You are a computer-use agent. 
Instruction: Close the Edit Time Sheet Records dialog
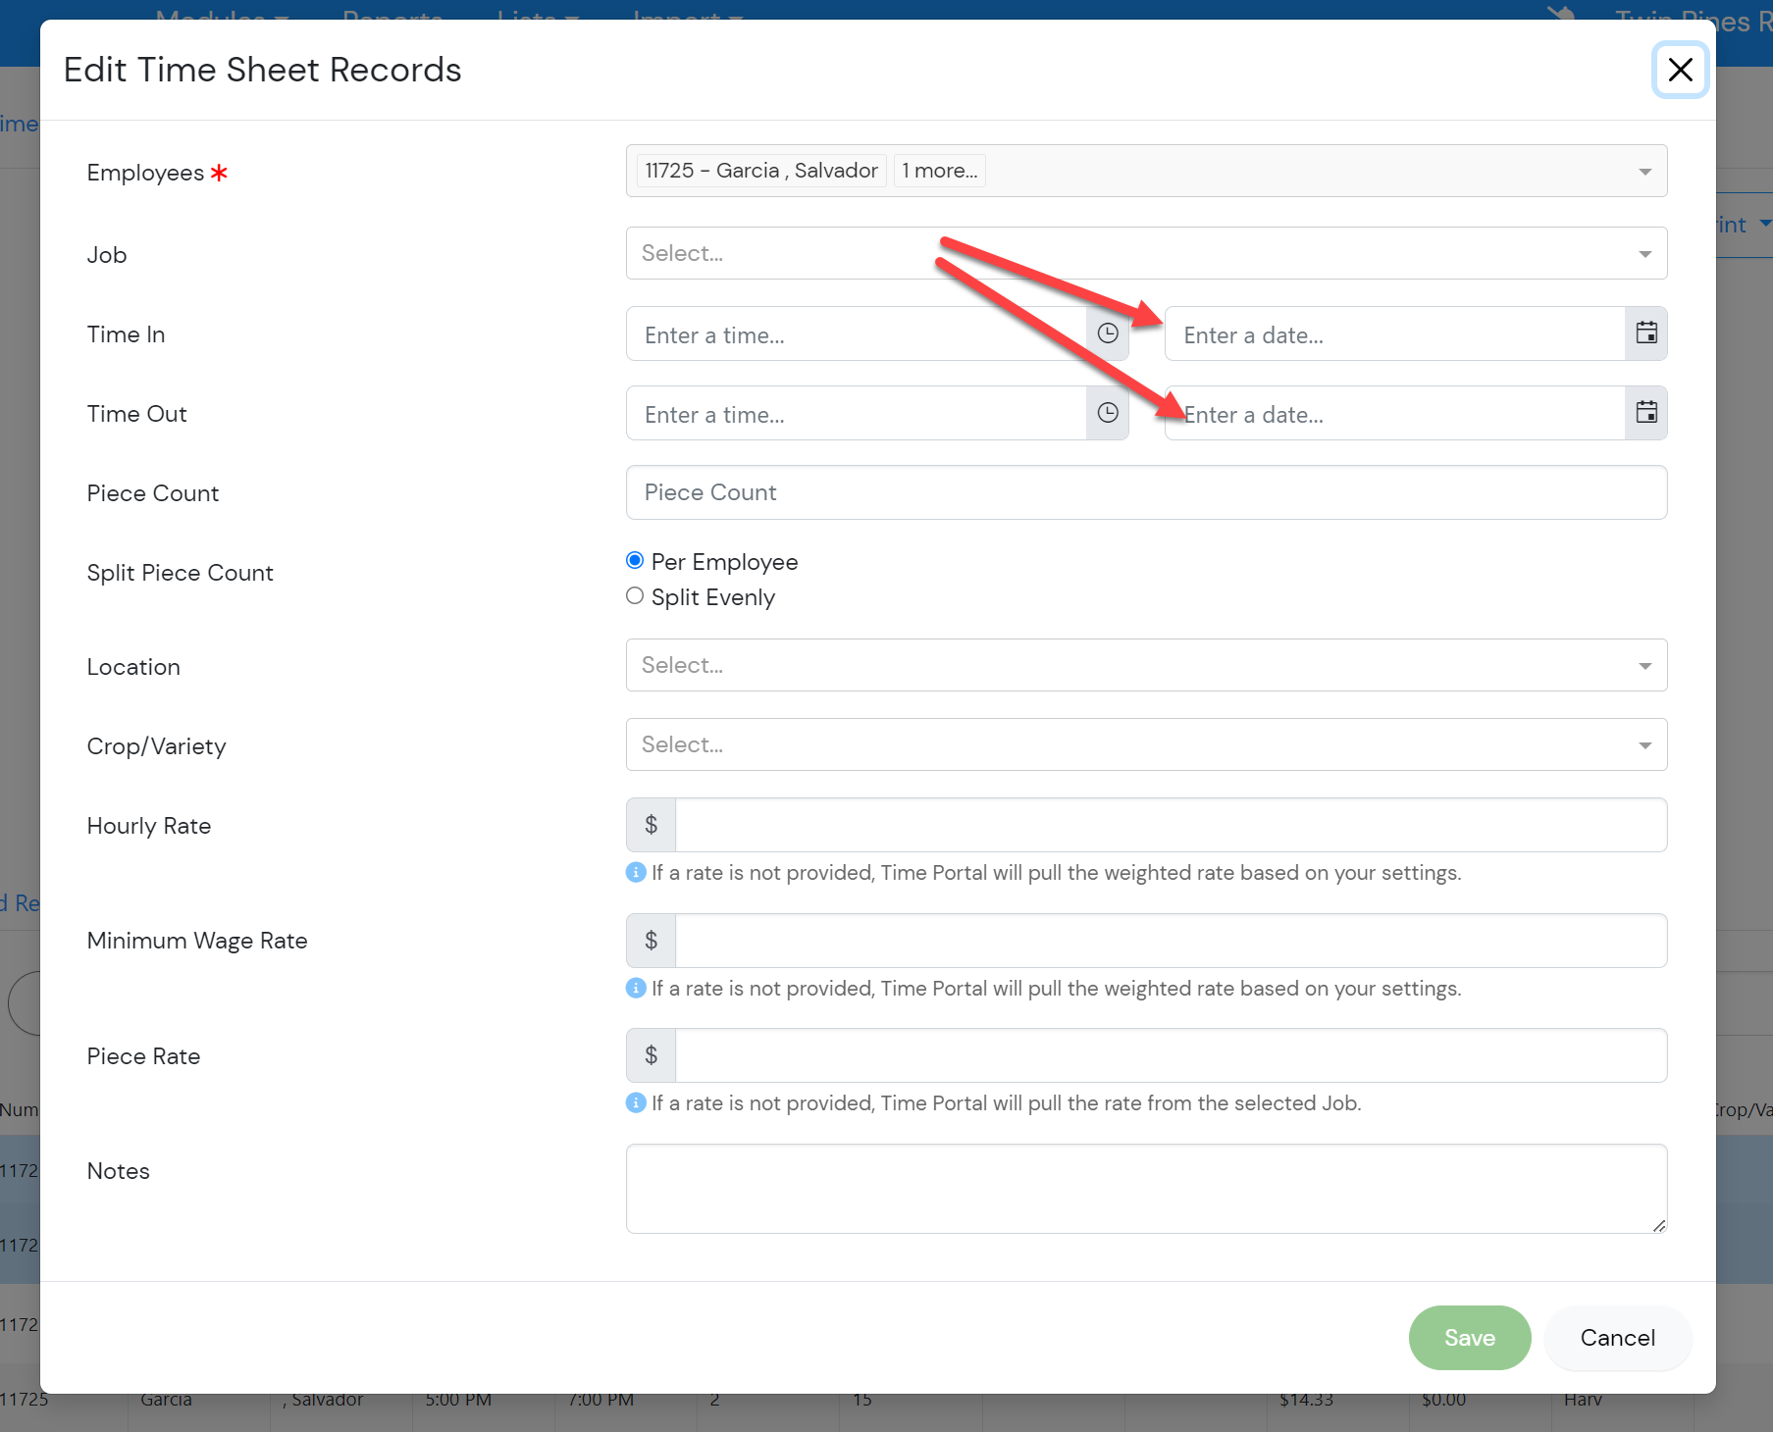click(x=1680, y=70)
